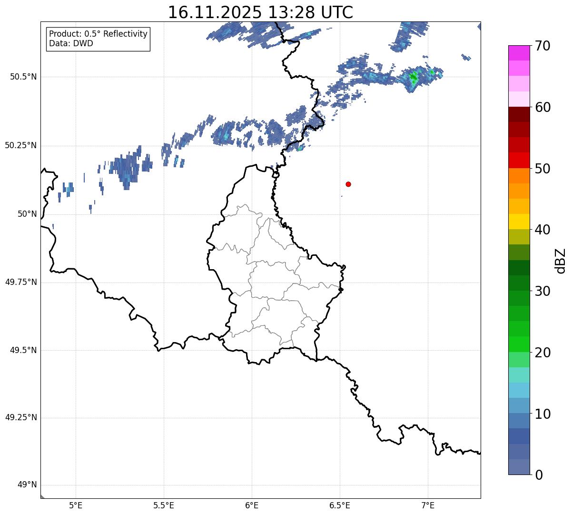Click the 49.25°N latitude label
This screenshot has width=572, height=515.
point(20,418)
